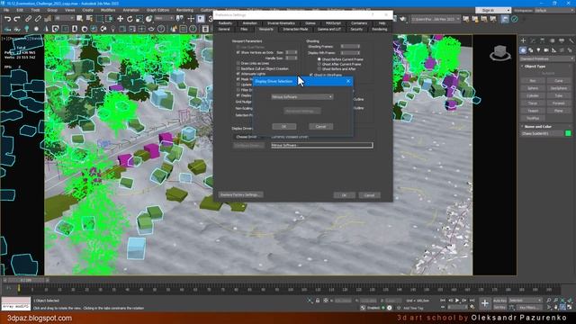Open the Nitrous Software driver dropdown
The image size is (576, 324).
[302, 97]
